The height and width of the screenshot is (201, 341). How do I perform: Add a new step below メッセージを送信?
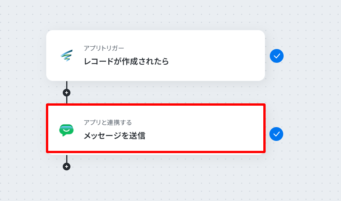[67, 167]
